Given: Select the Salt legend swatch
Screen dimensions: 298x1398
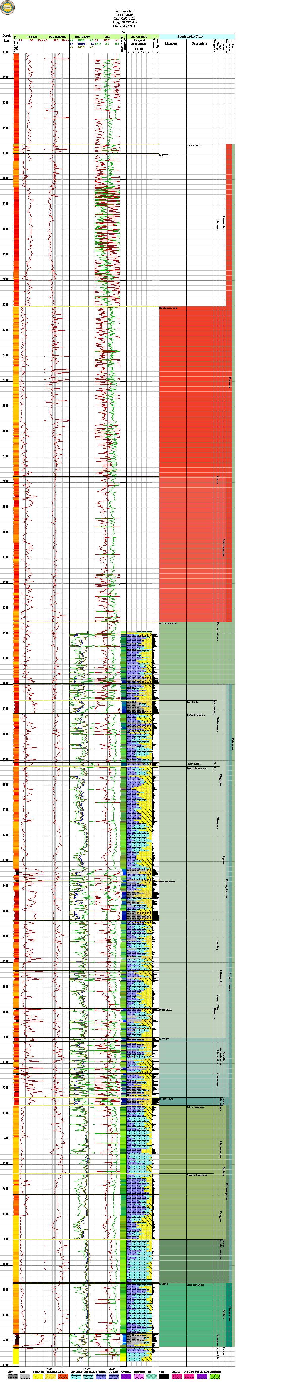Looking at the screenshot, I should point(152,1377).
